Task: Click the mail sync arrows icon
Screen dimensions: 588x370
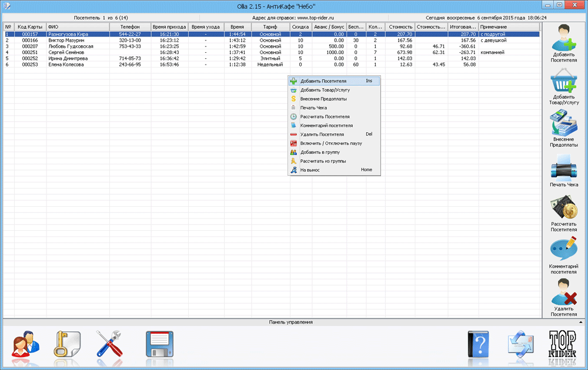Action: pos(520,344)
